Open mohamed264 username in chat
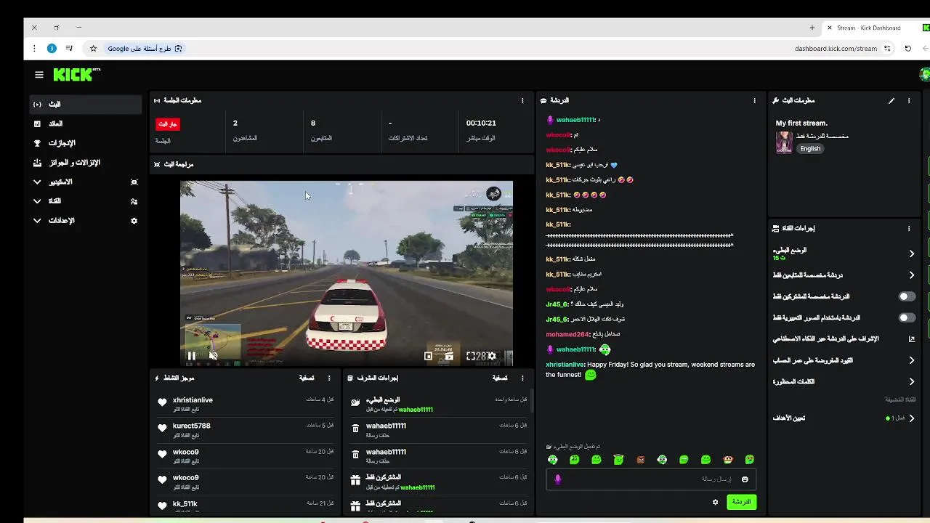The height and width of the screenshot is (523, 930). 567,334
